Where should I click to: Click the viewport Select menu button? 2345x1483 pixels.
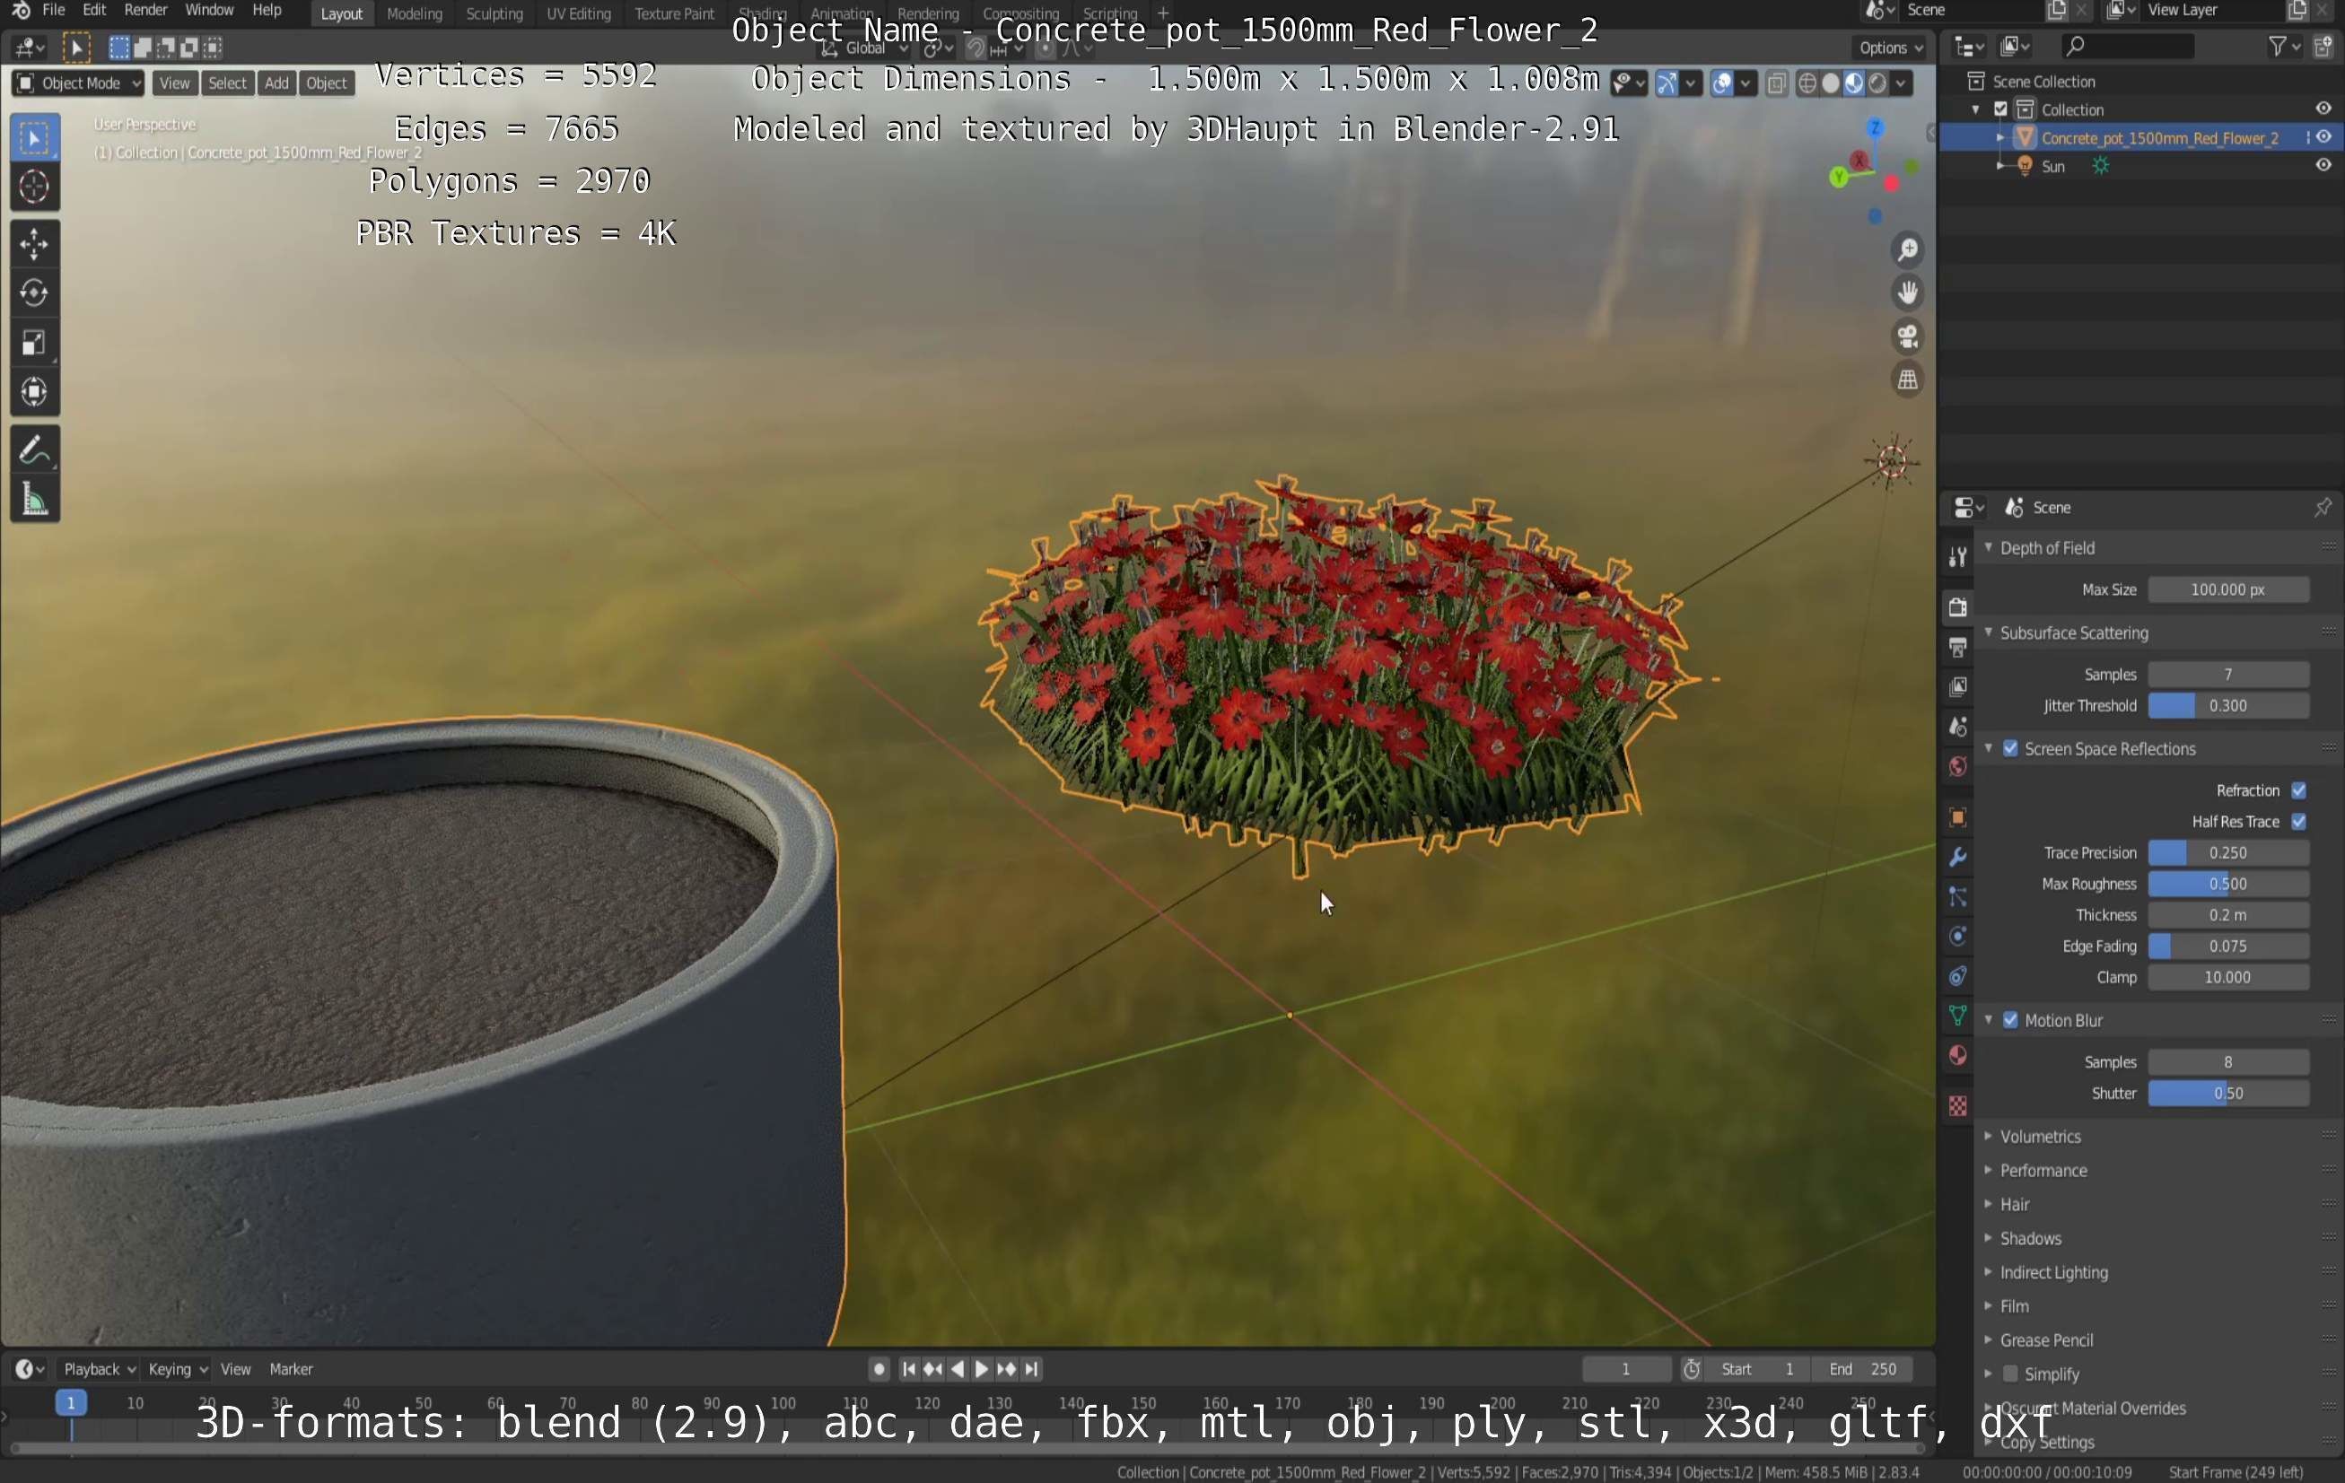[x=227, y=83]
